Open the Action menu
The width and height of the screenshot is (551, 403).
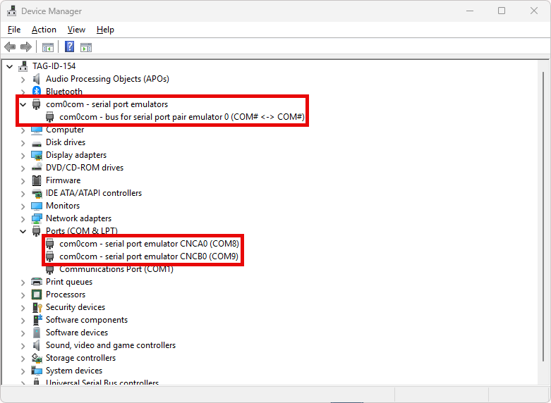[x=44, y=30]
